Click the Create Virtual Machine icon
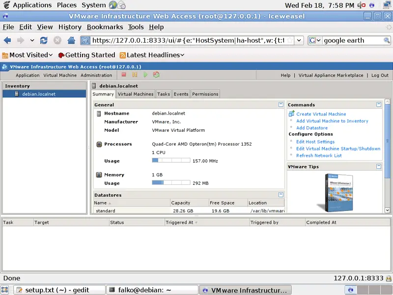Viewport: 393px width, 295px height. 291,114
